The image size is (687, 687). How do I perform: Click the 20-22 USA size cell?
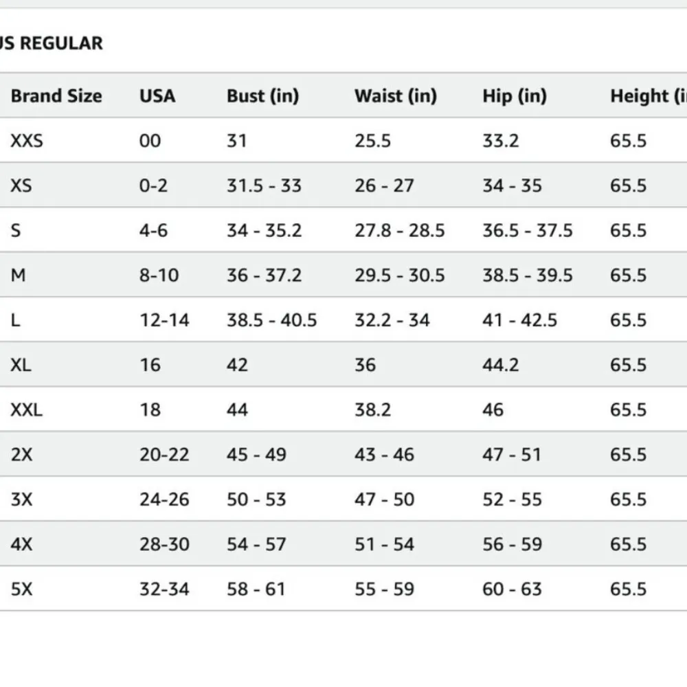tap(164, 455)
